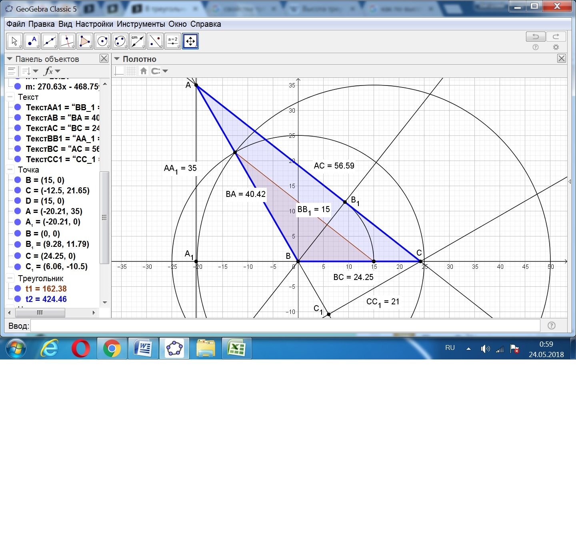Screen dimensions: 576x540
Task: Choose the Distance measurement tool
Action: click(138, 41)
